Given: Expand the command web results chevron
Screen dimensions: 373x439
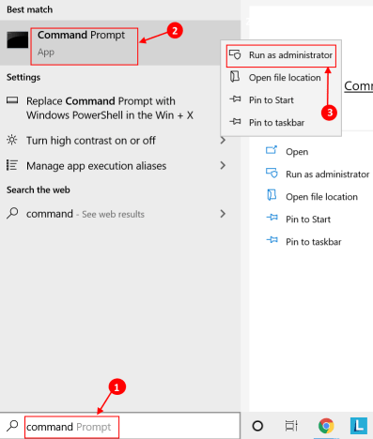Looking at the screenshot, I should click(x=223, y=214).
